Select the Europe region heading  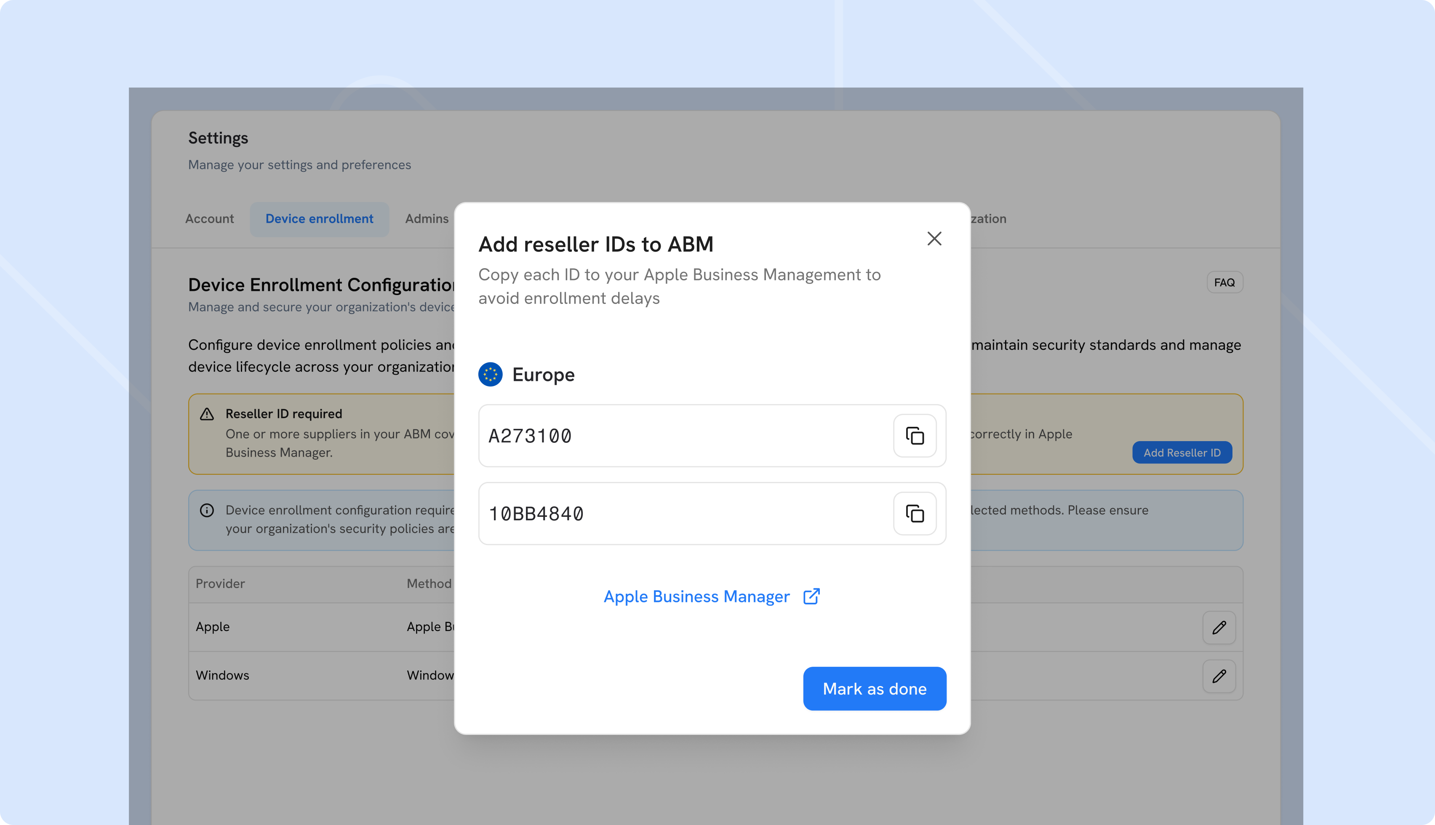click(x=543, y=375)
